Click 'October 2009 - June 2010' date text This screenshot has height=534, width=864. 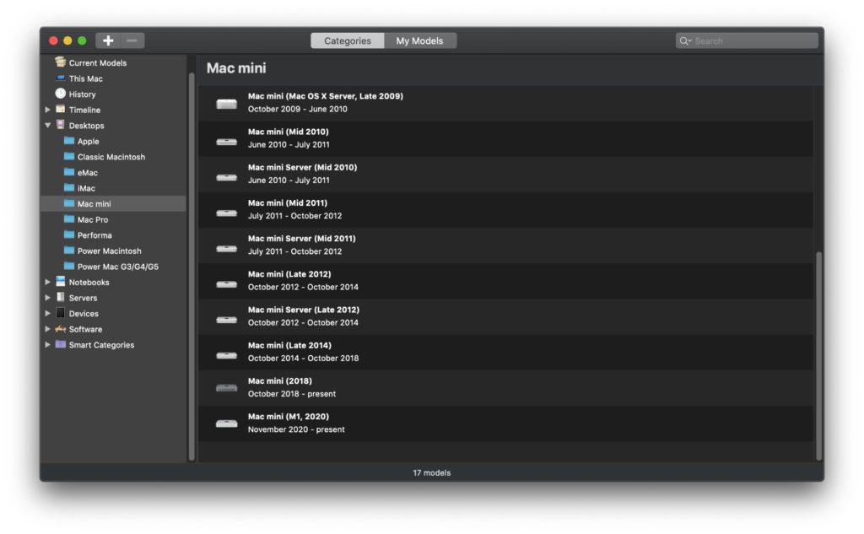click(298, 109)
